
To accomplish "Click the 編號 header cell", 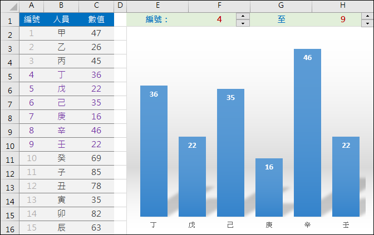I will click(32, 19).
